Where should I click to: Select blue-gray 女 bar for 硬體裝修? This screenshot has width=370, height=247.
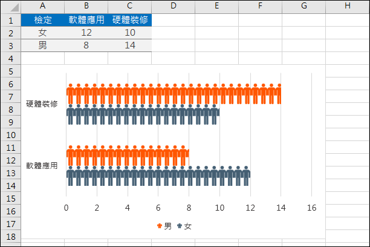click(143, 114)
